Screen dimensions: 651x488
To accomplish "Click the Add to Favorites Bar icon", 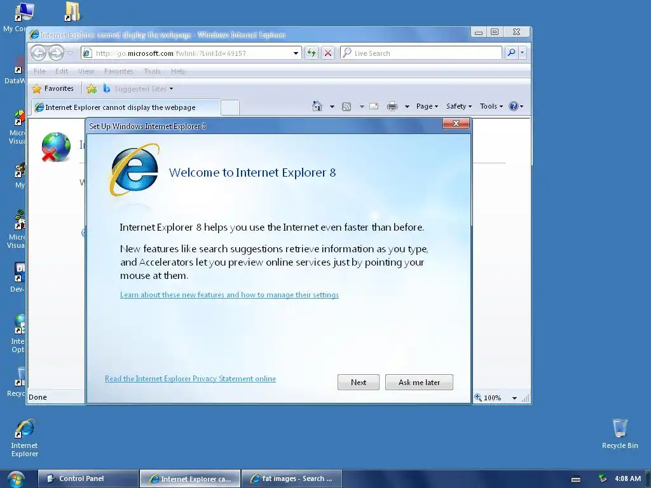I will [92, 89].
